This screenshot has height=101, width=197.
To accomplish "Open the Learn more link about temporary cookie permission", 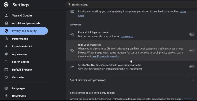I will pyautogui.click(x=183, y=12).
